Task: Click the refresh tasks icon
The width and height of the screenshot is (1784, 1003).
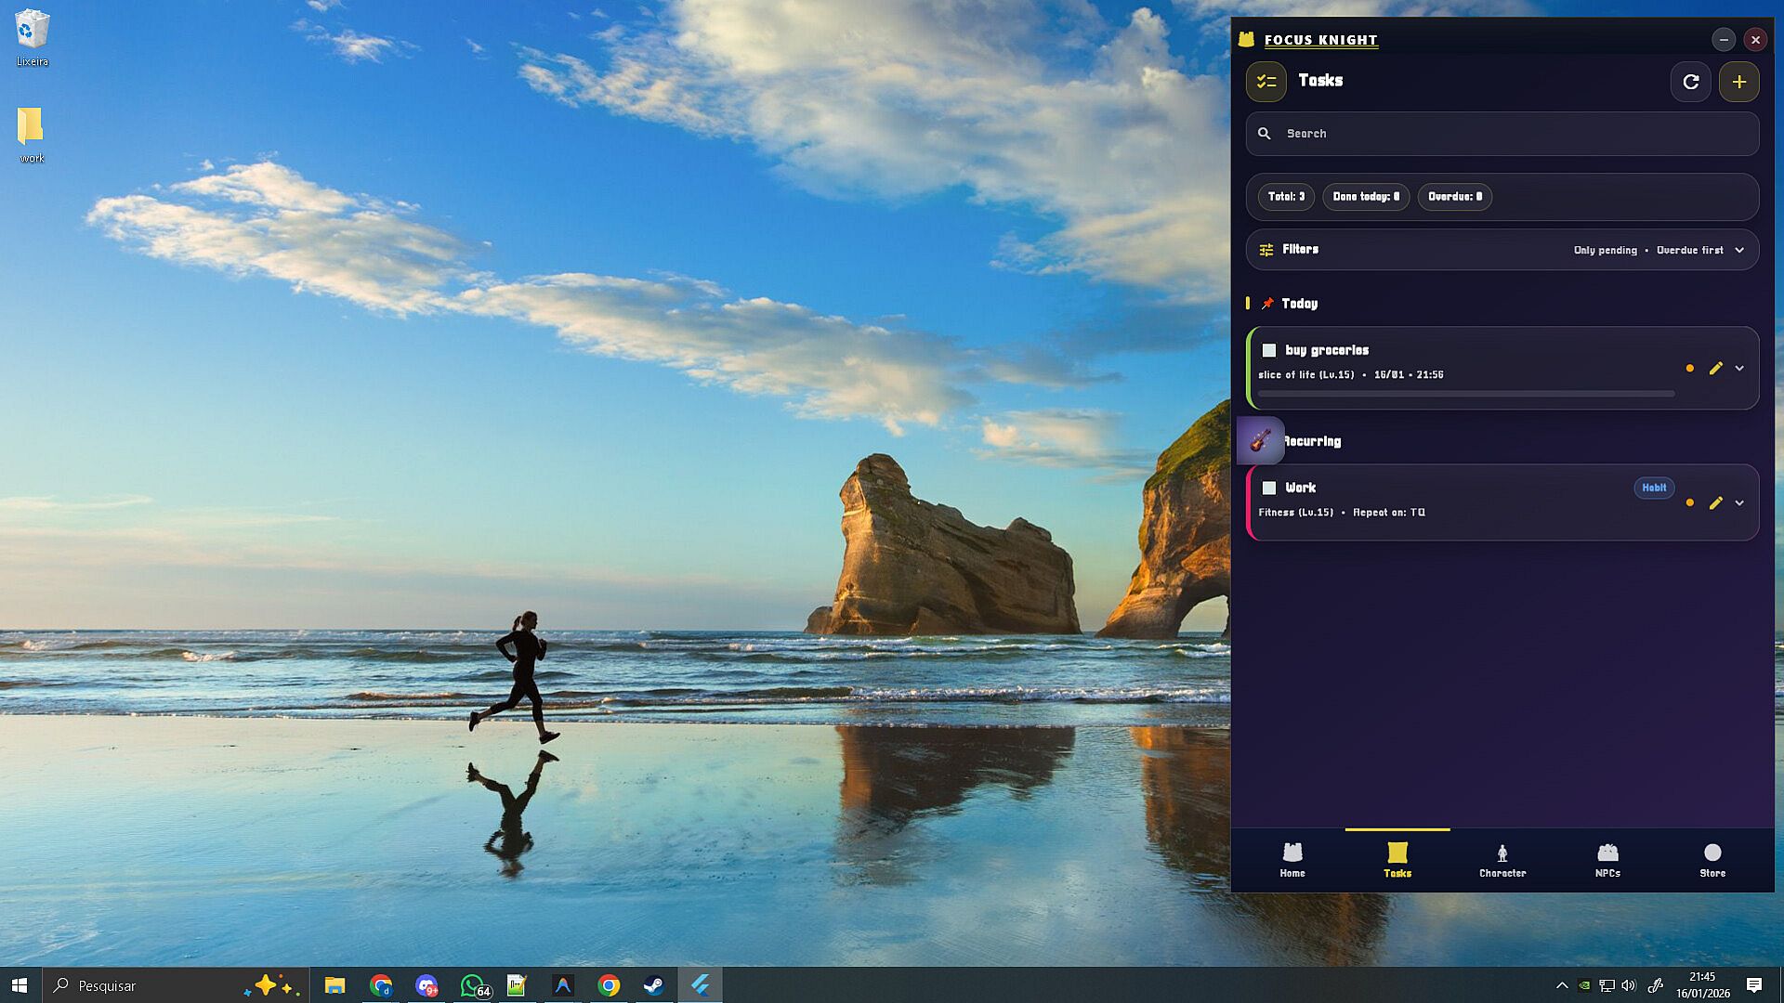Action: (x=1690, y=82)
